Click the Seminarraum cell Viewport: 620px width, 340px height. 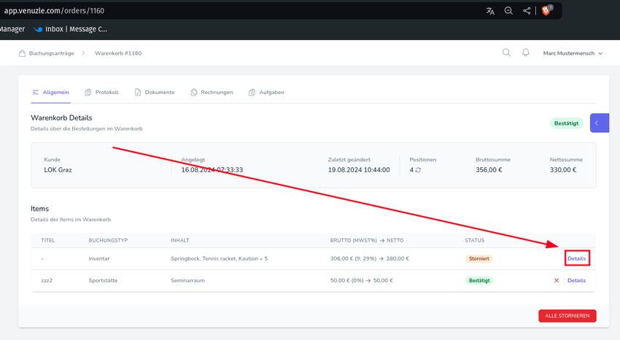click(187, 280)
